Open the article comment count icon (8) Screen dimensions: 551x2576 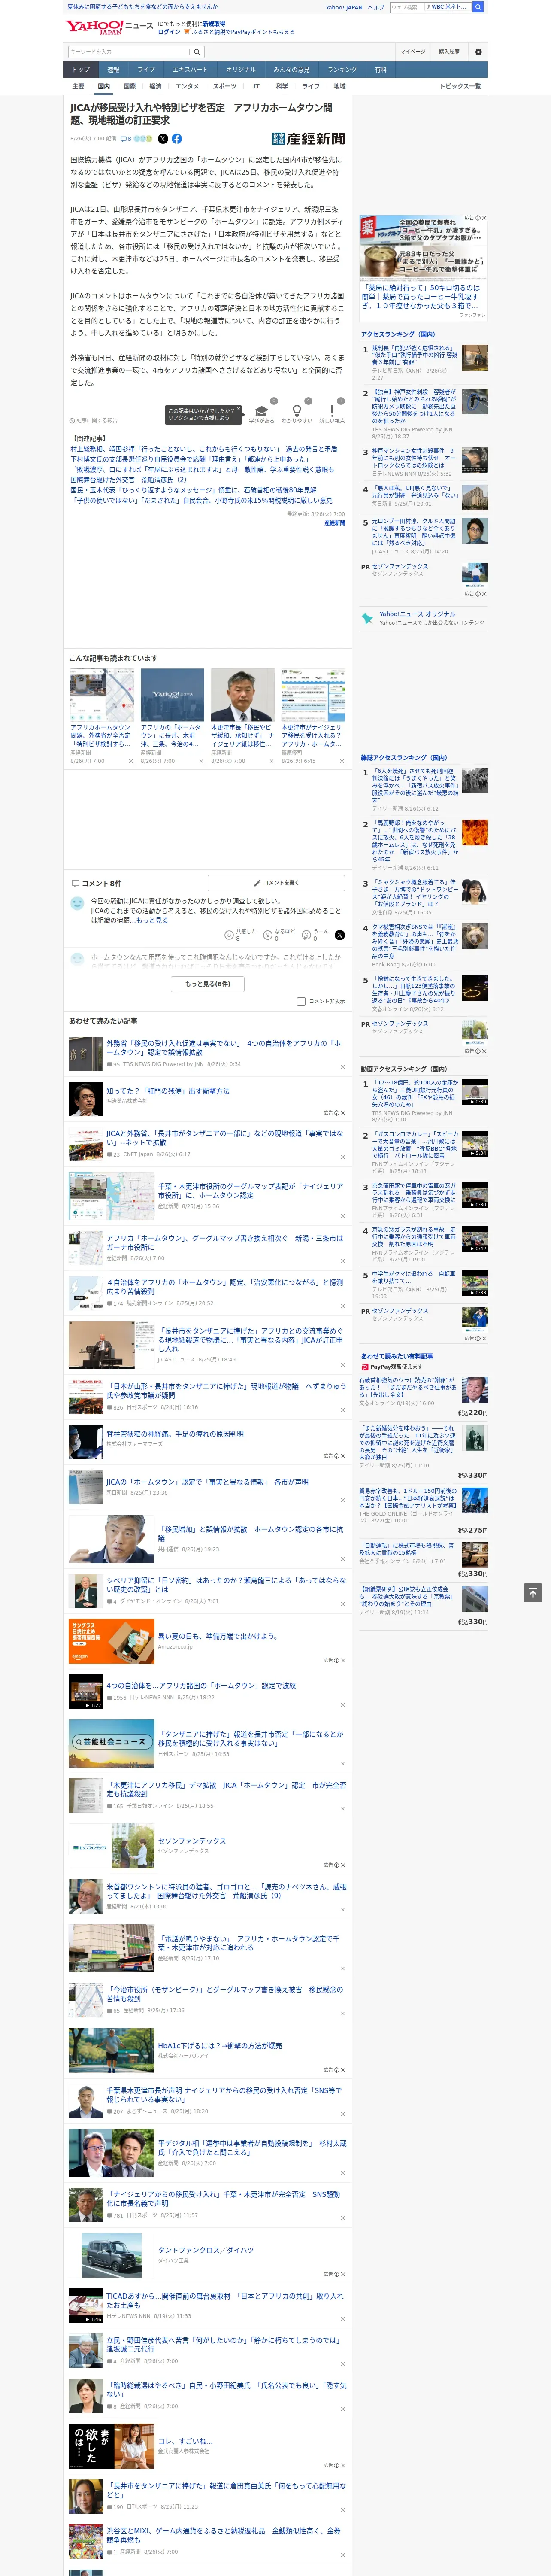[x=127, y=139]
